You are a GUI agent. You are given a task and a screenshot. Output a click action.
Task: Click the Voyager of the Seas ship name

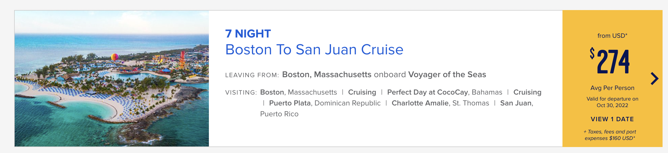pos(447,74)
